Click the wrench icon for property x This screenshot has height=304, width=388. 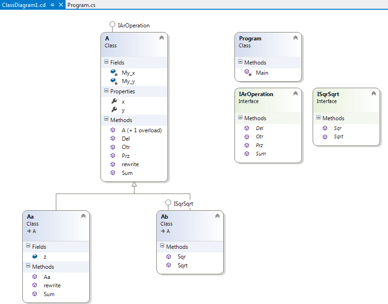tap(114, 101)
